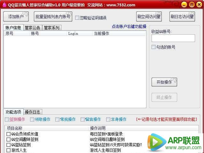Screen dimensions: 204x153
Task: Switch to the 功能选项 tab
Action: (x=13, y=112)
